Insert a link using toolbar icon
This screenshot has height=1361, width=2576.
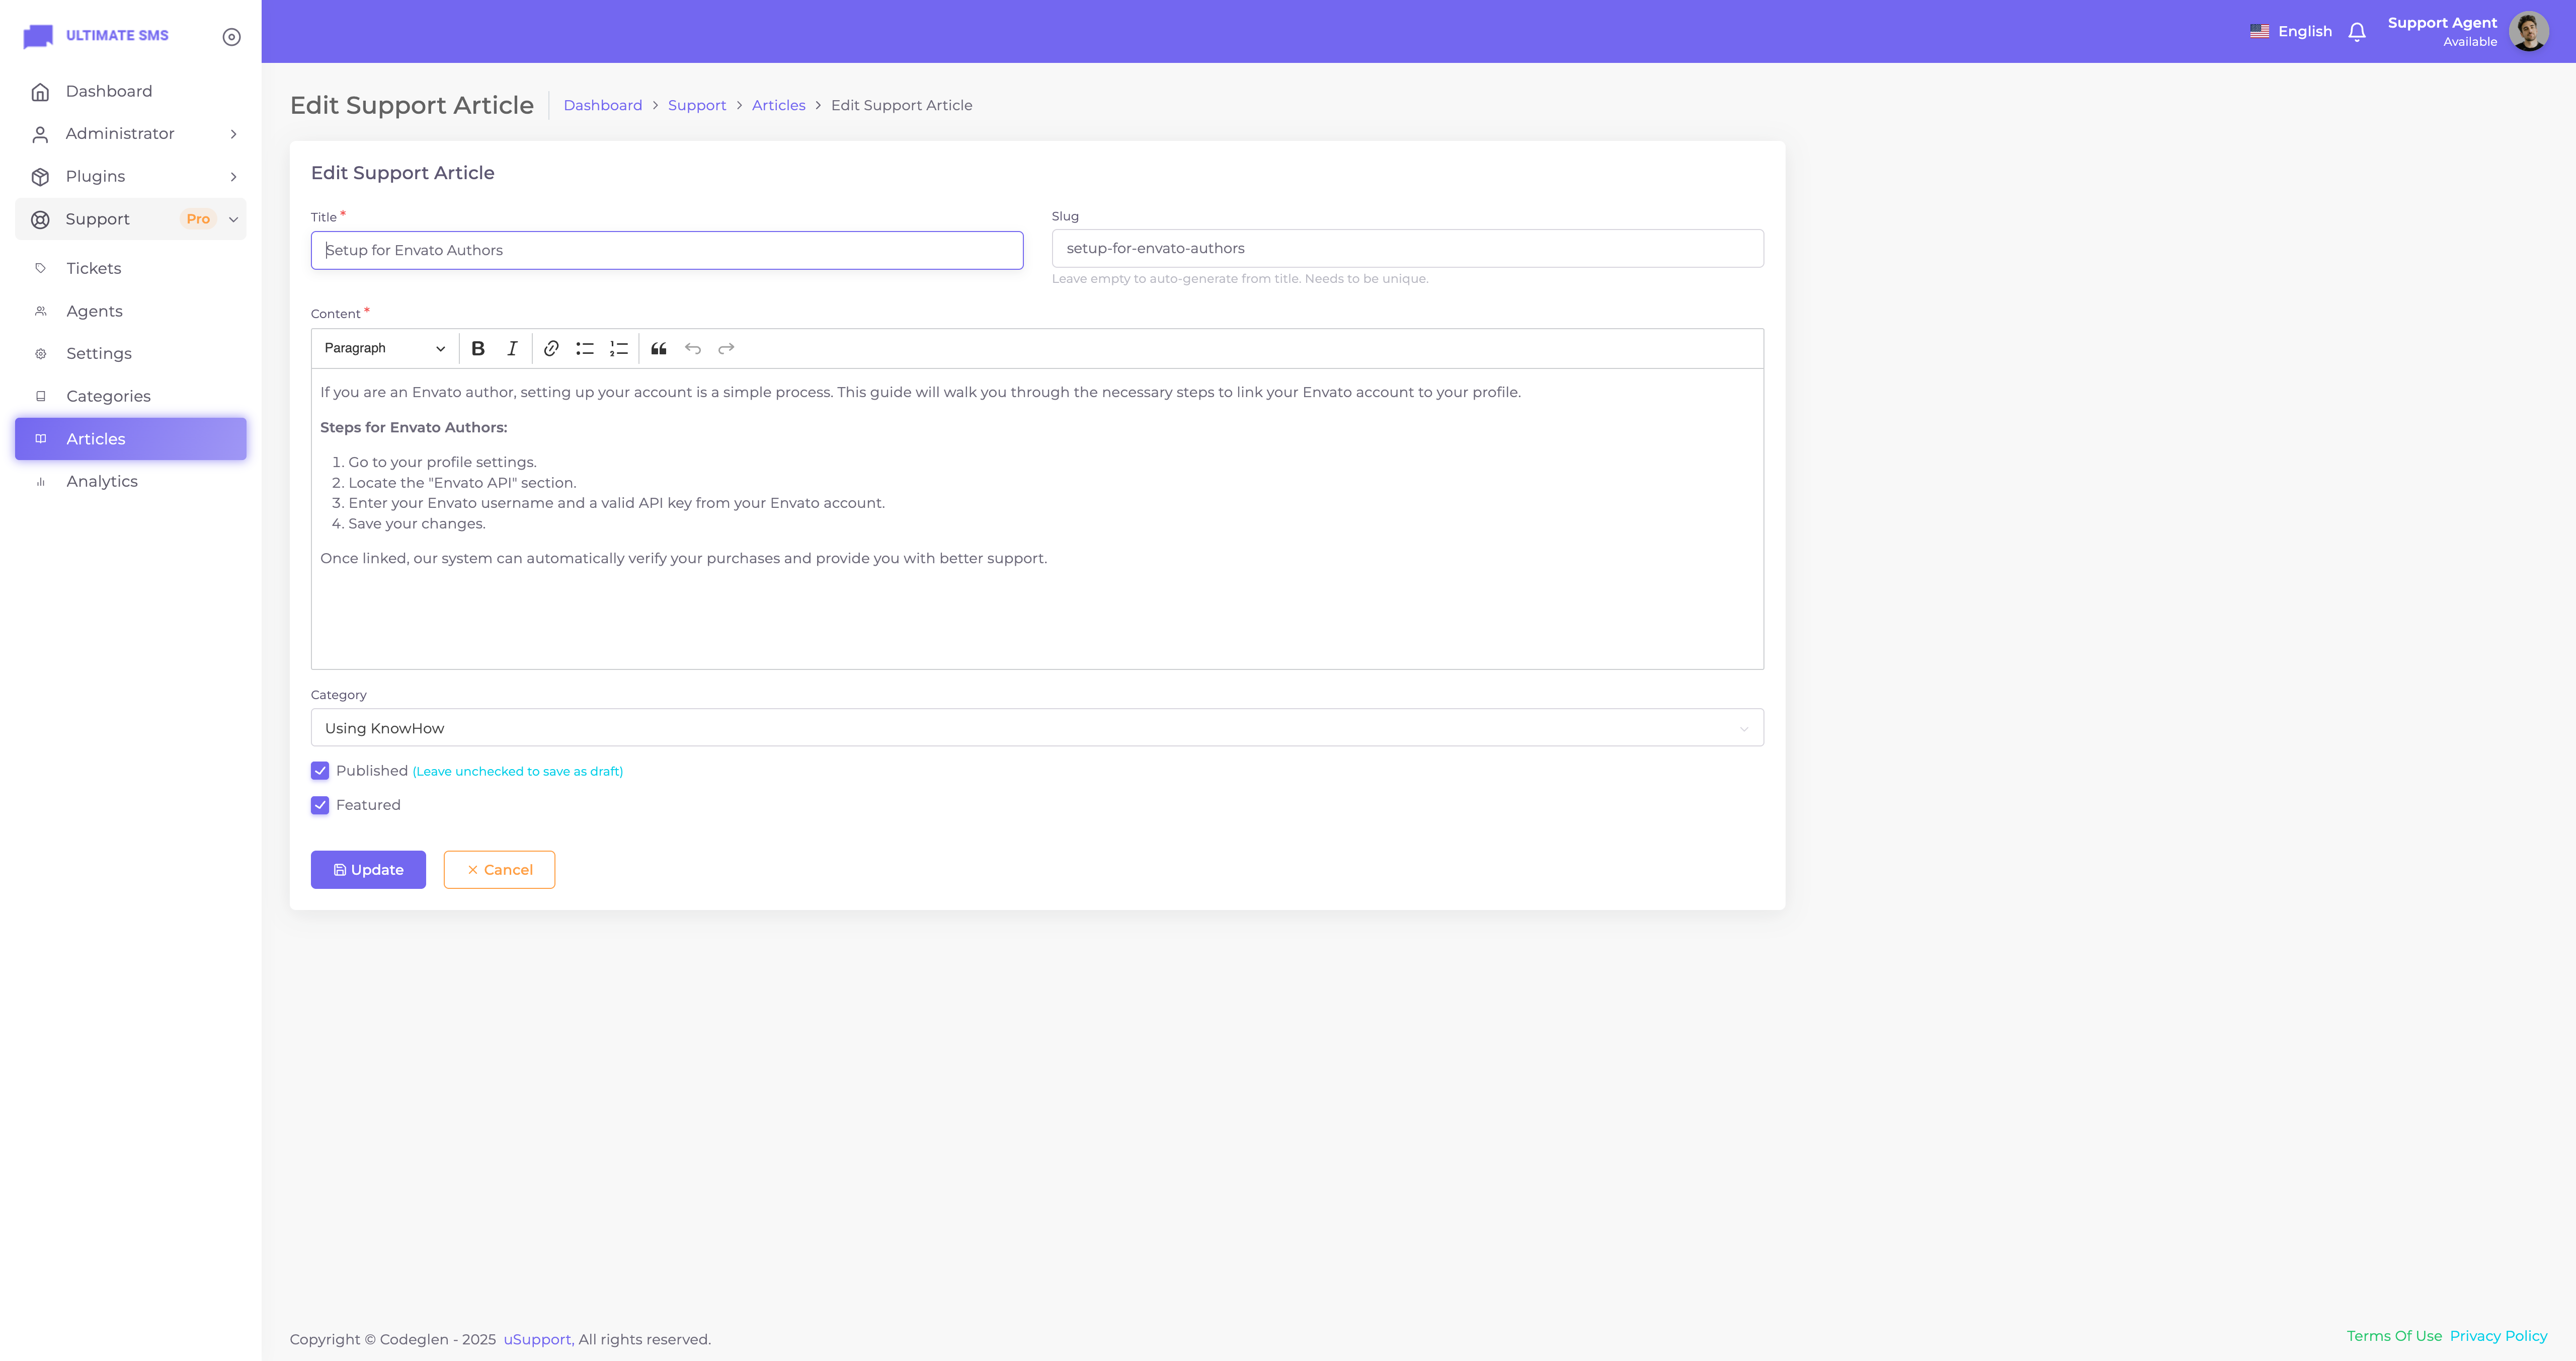(551, 348)
